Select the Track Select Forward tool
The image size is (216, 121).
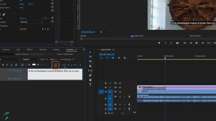click(x=90, y=57)
